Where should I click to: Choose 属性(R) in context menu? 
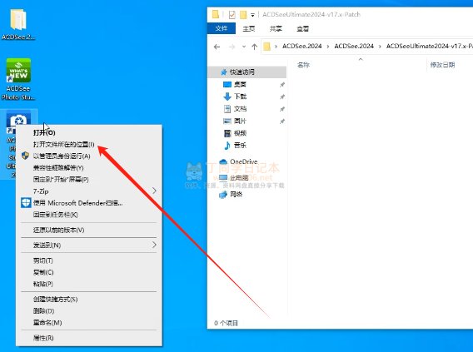pyautogui.click(x=89, y=338)
